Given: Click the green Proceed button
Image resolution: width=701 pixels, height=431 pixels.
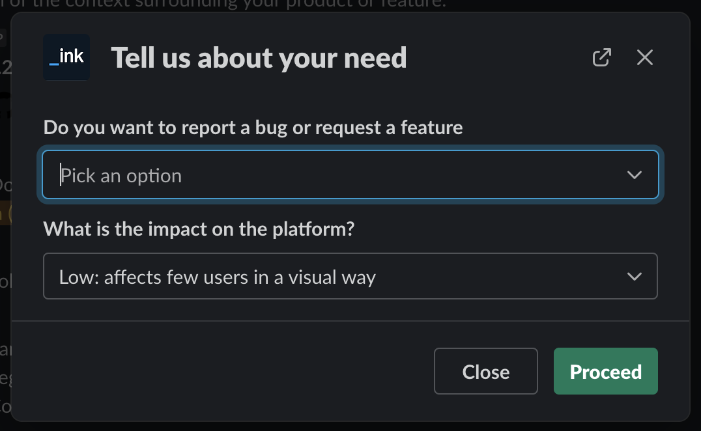Looking at the screenshot, I should (605, 372).
